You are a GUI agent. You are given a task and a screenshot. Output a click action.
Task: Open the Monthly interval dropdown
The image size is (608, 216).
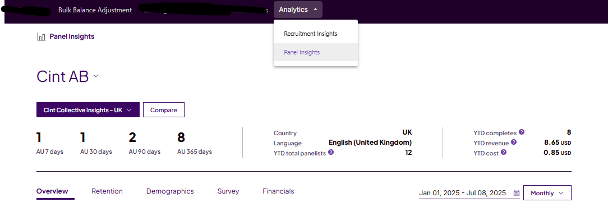tap(547, 193)
